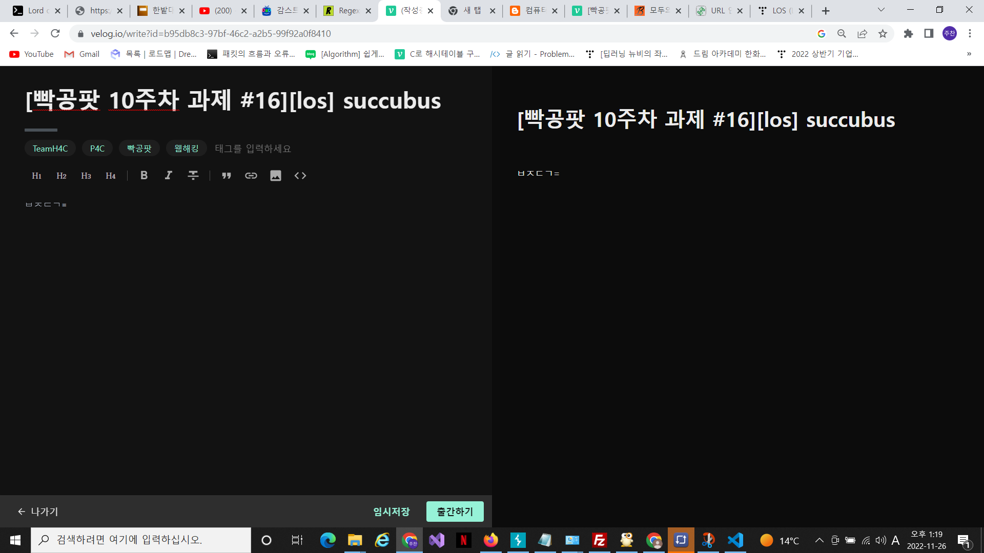Open Netflix from the taskbar

pos(463,540)
